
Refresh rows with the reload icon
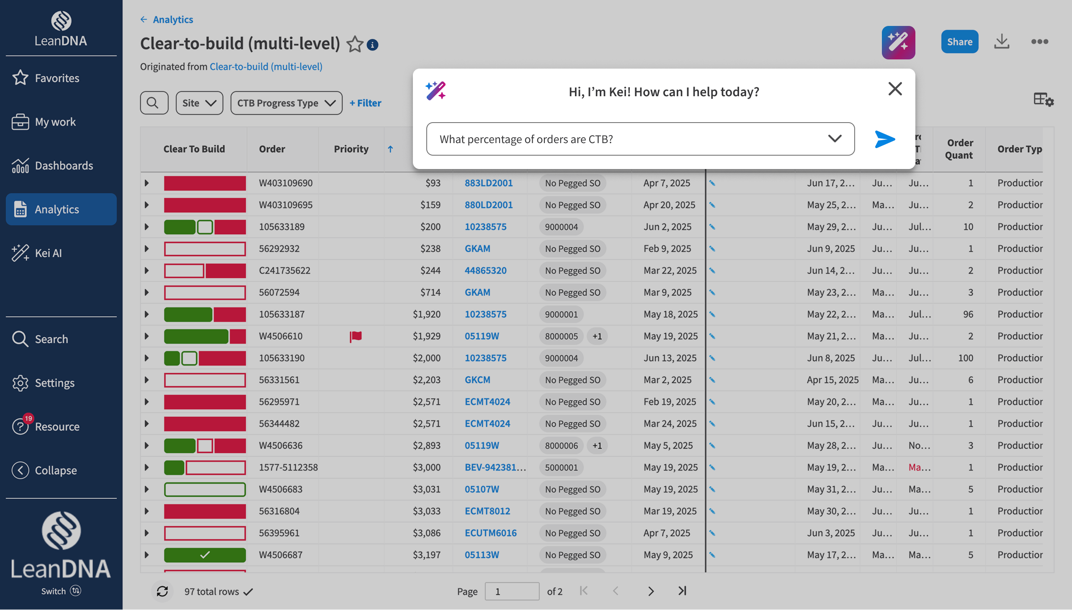coord(162,591)
